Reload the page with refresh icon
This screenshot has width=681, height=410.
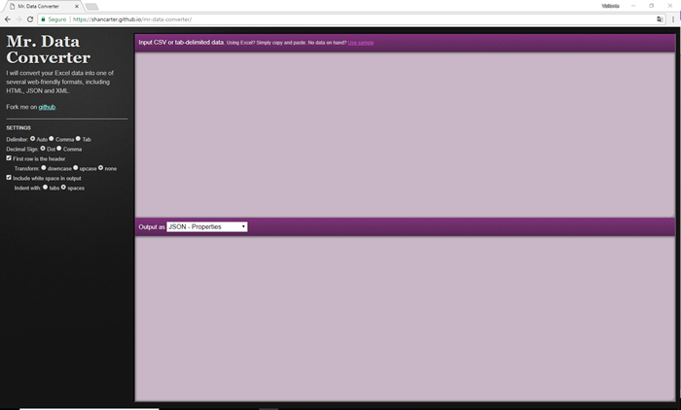(x=30, y=19)
